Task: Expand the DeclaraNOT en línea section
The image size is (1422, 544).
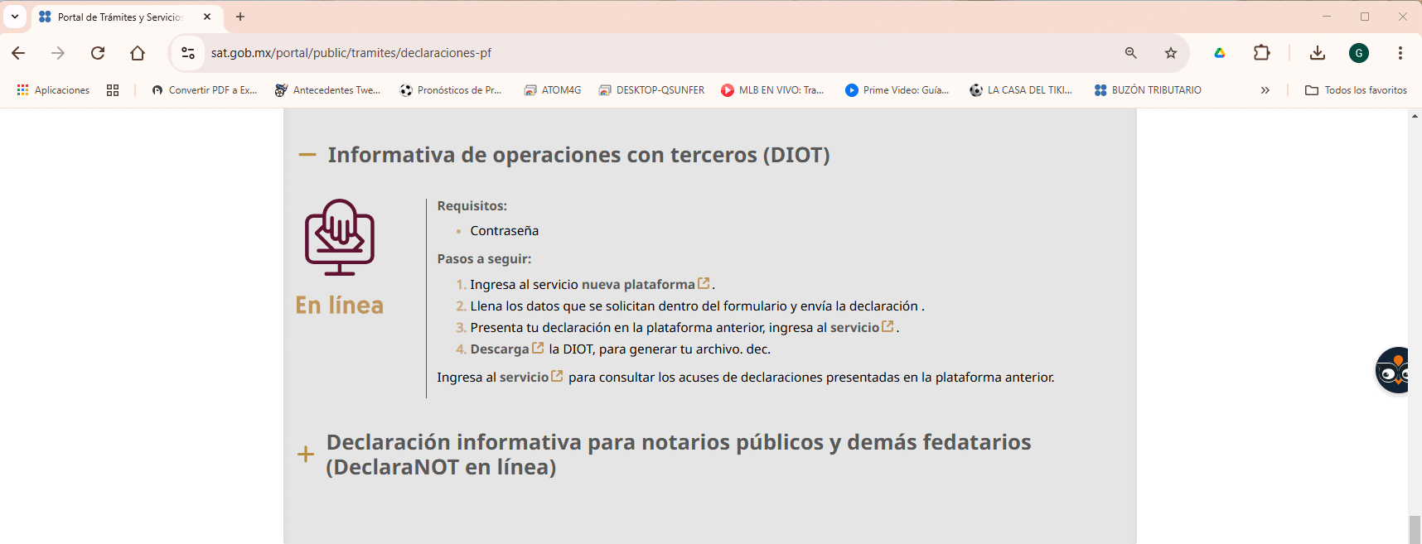Action: click(306, 454)
